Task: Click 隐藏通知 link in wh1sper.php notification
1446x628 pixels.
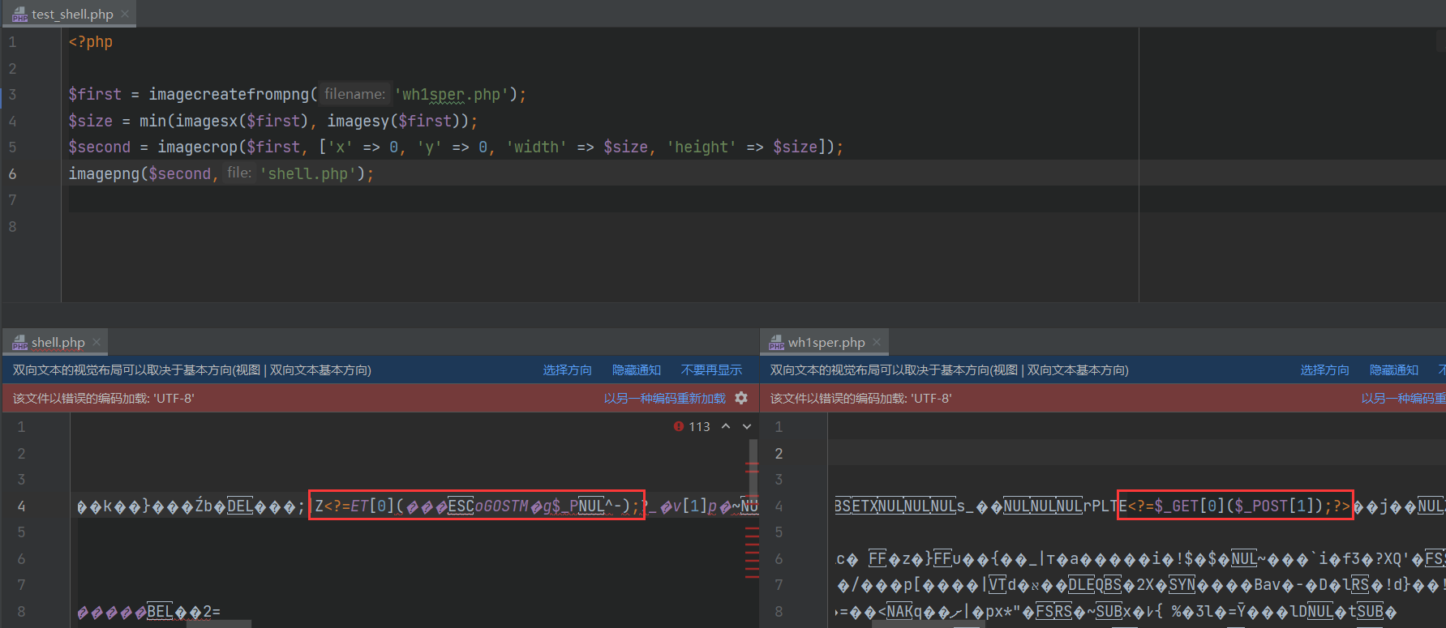Action: (1394, 370)
